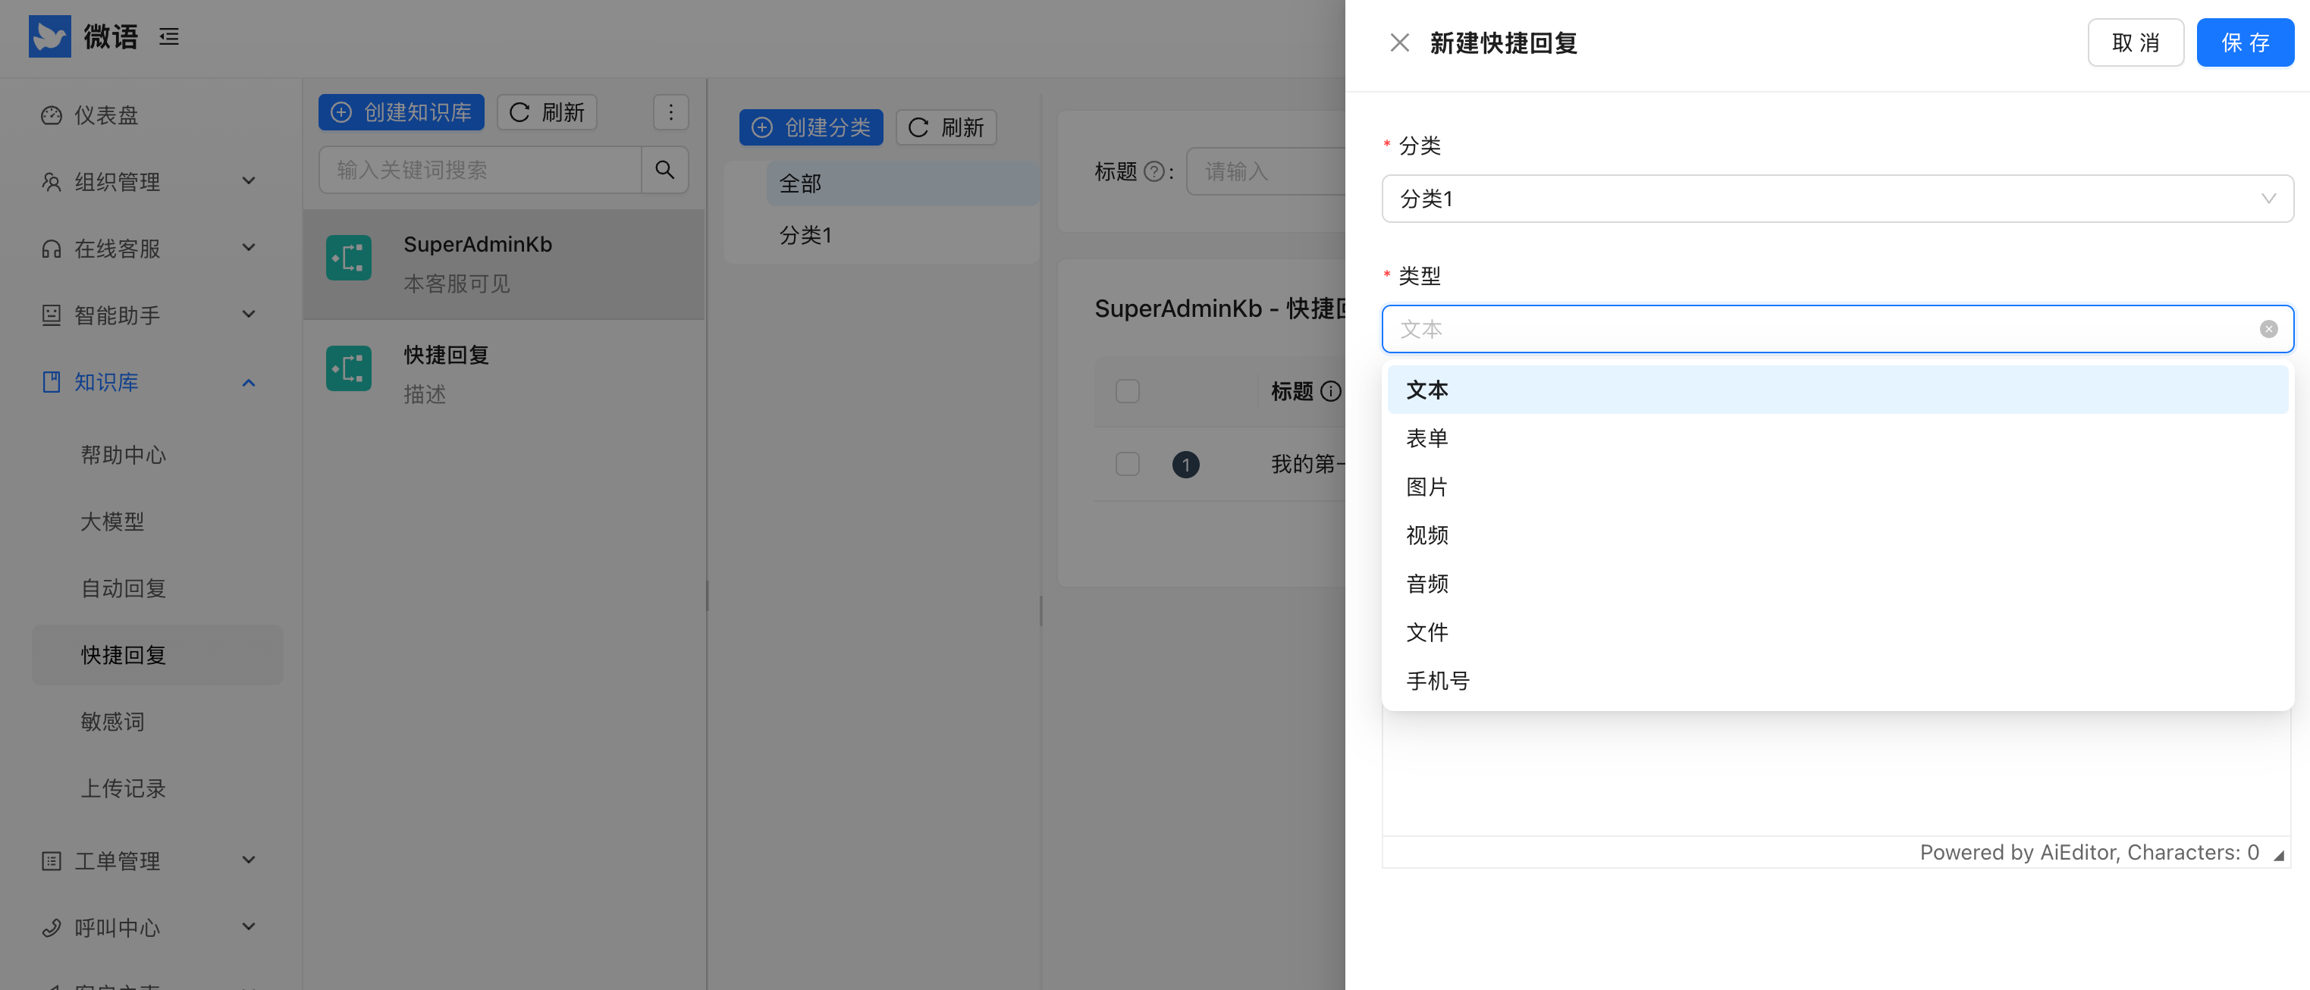Screen dimensions: 2310x990
Task: Click the SuperAdminKb knowledge base icon
Action: 349,258
